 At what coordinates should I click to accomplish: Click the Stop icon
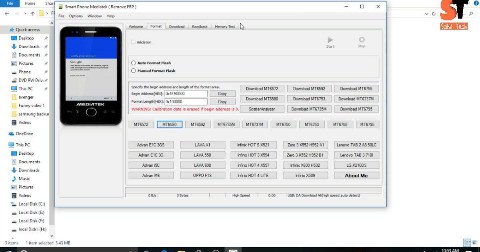tap(362, 40)
